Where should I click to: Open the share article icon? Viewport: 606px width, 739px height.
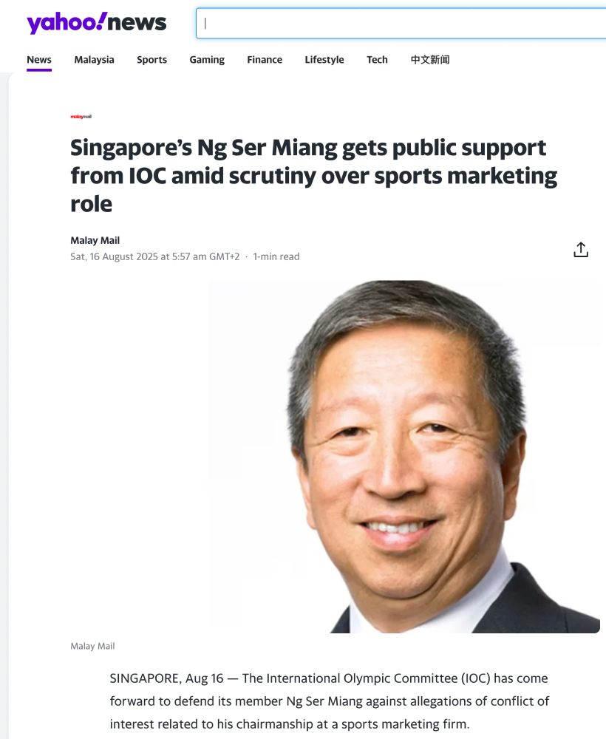581,250
